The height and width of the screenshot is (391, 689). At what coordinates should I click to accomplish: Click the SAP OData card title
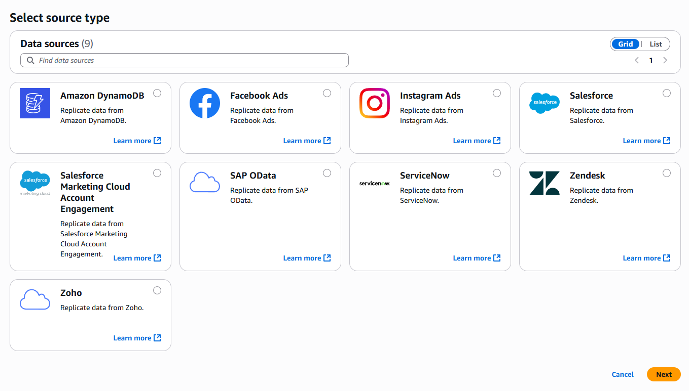tap(253, 176)
